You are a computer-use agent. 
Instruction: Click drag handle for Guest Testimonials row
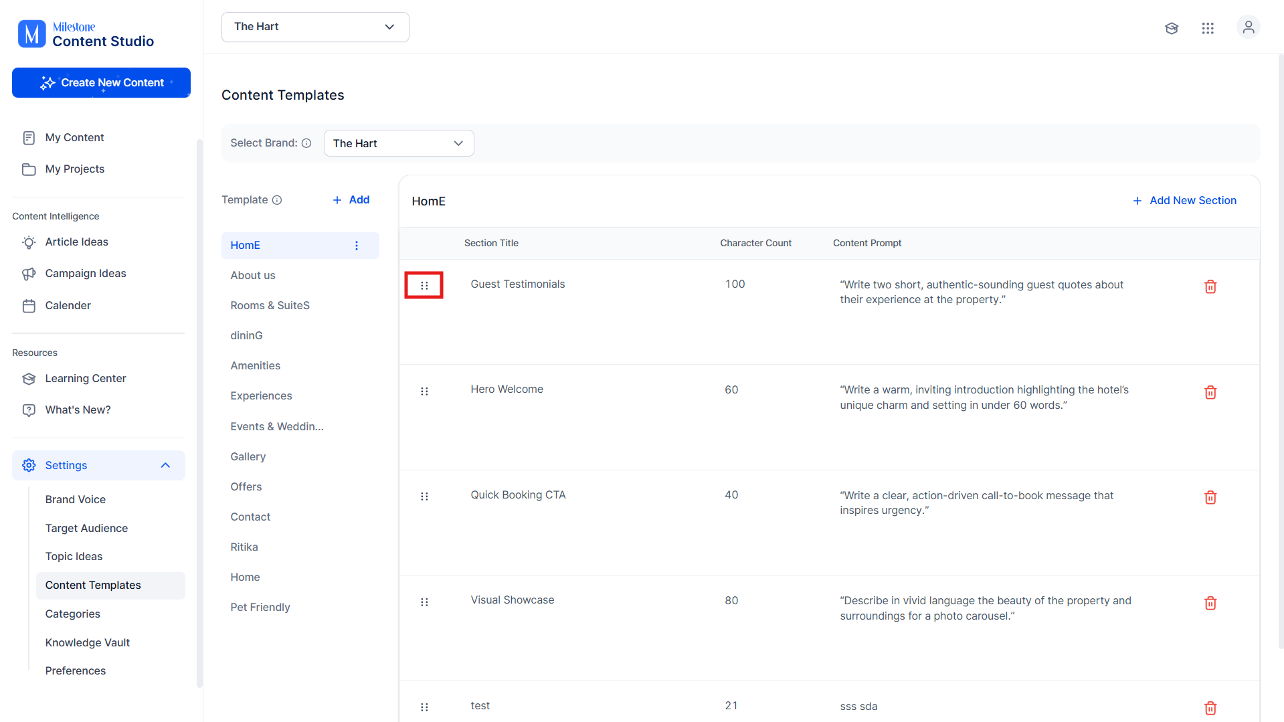coord(424,286)
